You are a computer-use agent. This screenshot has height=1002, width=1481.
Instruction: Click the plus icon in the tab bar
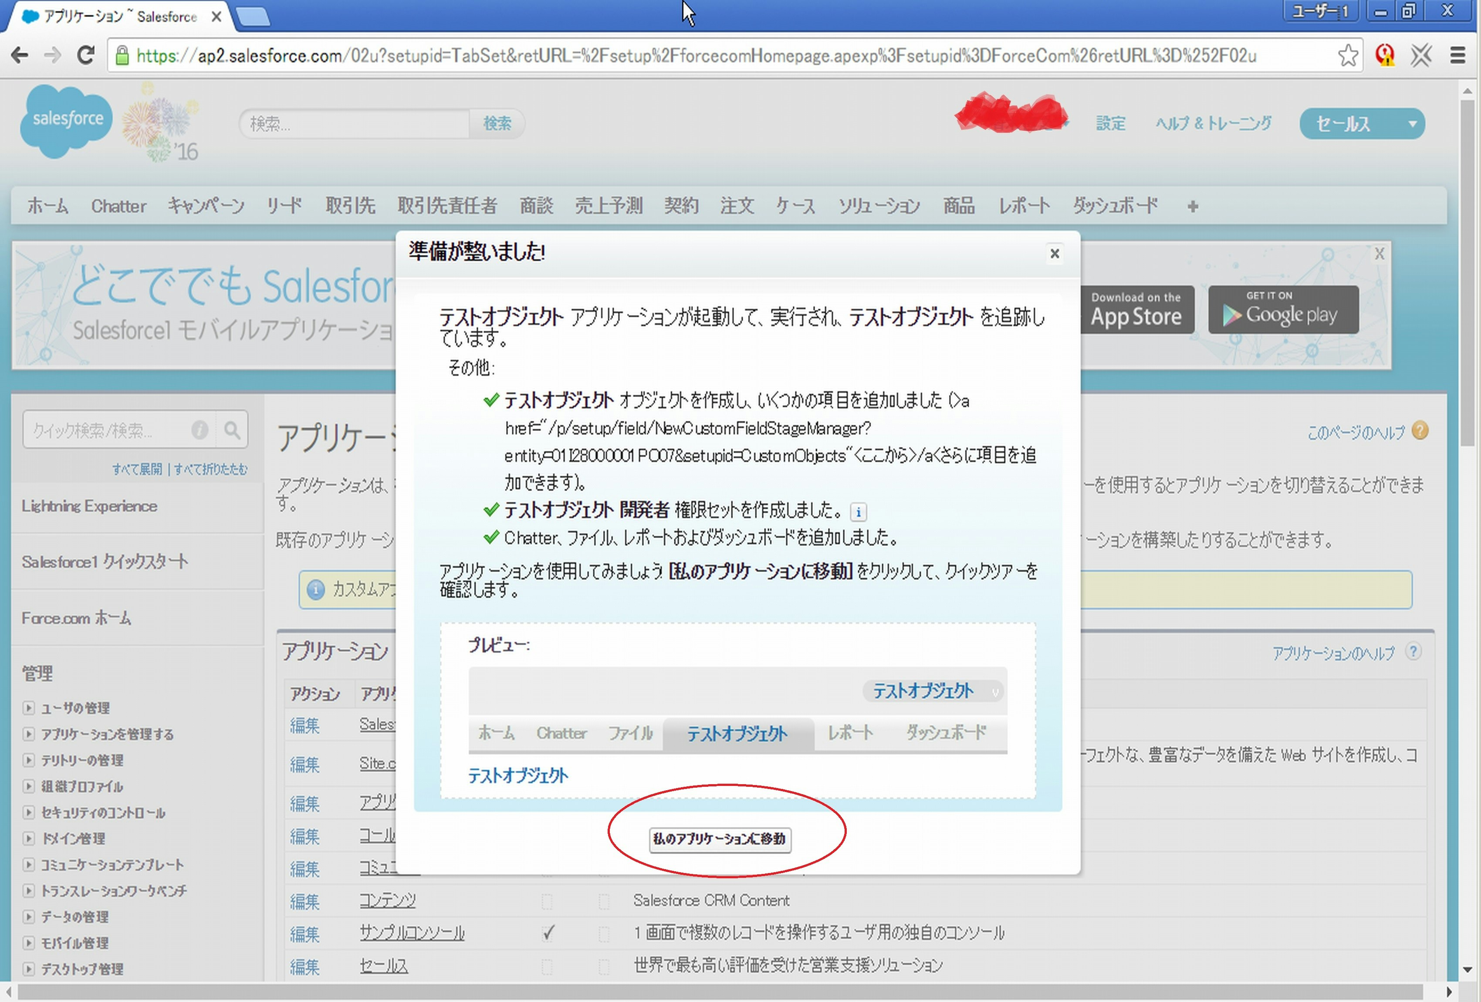1192,206
